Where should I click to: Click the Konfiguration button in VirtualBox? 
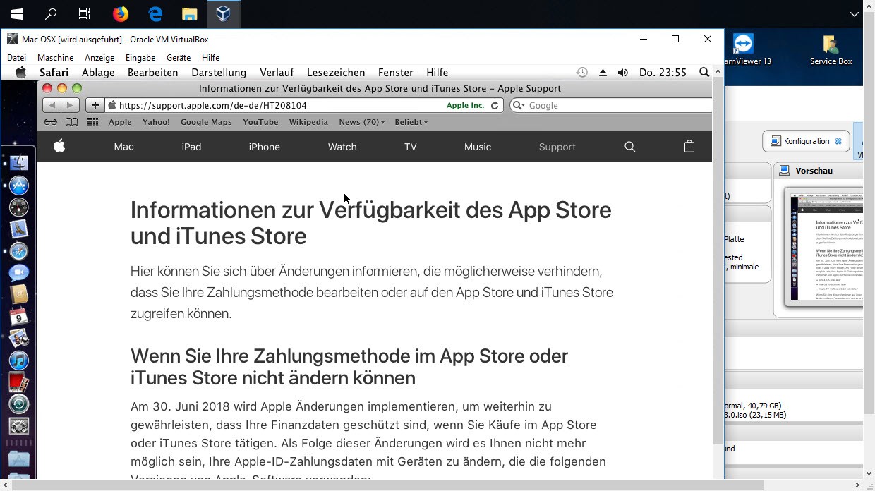tap(806, 141)
